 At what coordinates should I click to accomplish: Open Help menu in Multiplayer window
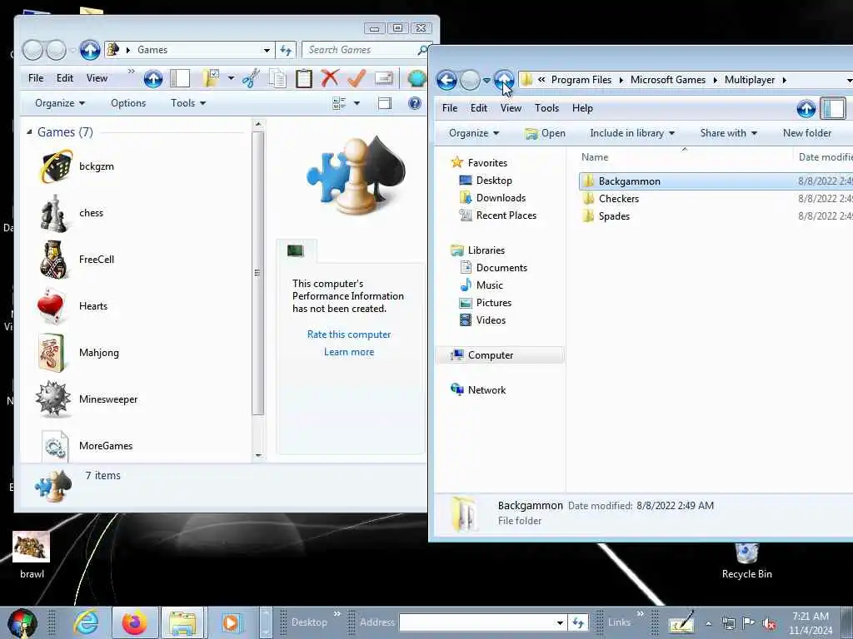pyautogui.click(x=582, y=108)
